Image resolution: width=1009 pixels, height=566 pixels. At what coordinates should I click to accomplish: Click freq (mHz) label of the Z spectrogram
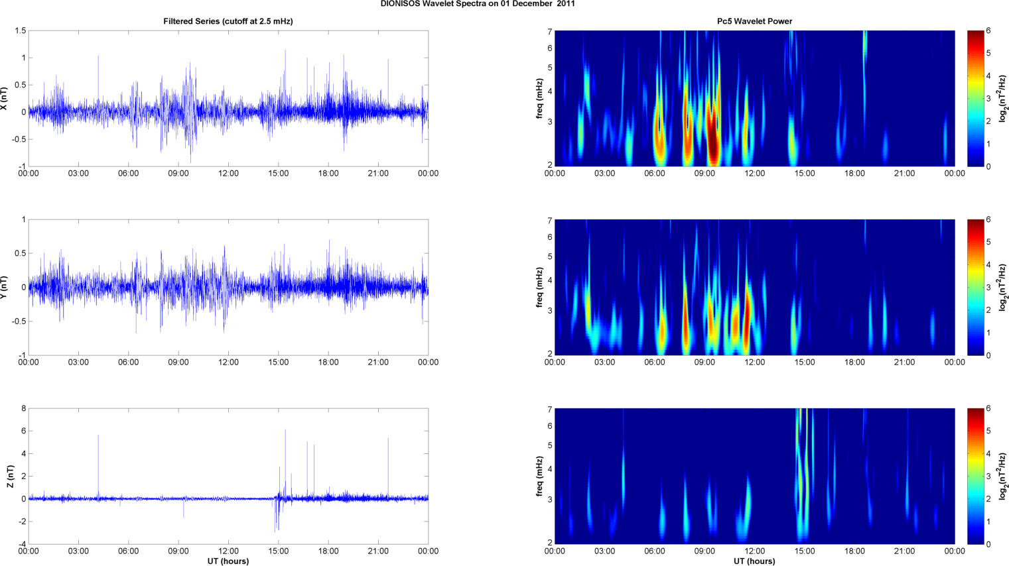(540, 477)
